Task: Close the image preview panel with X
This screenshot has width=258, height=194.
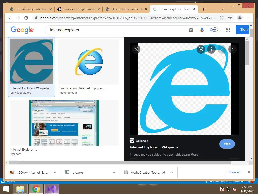Action: [x=136, y=49]
